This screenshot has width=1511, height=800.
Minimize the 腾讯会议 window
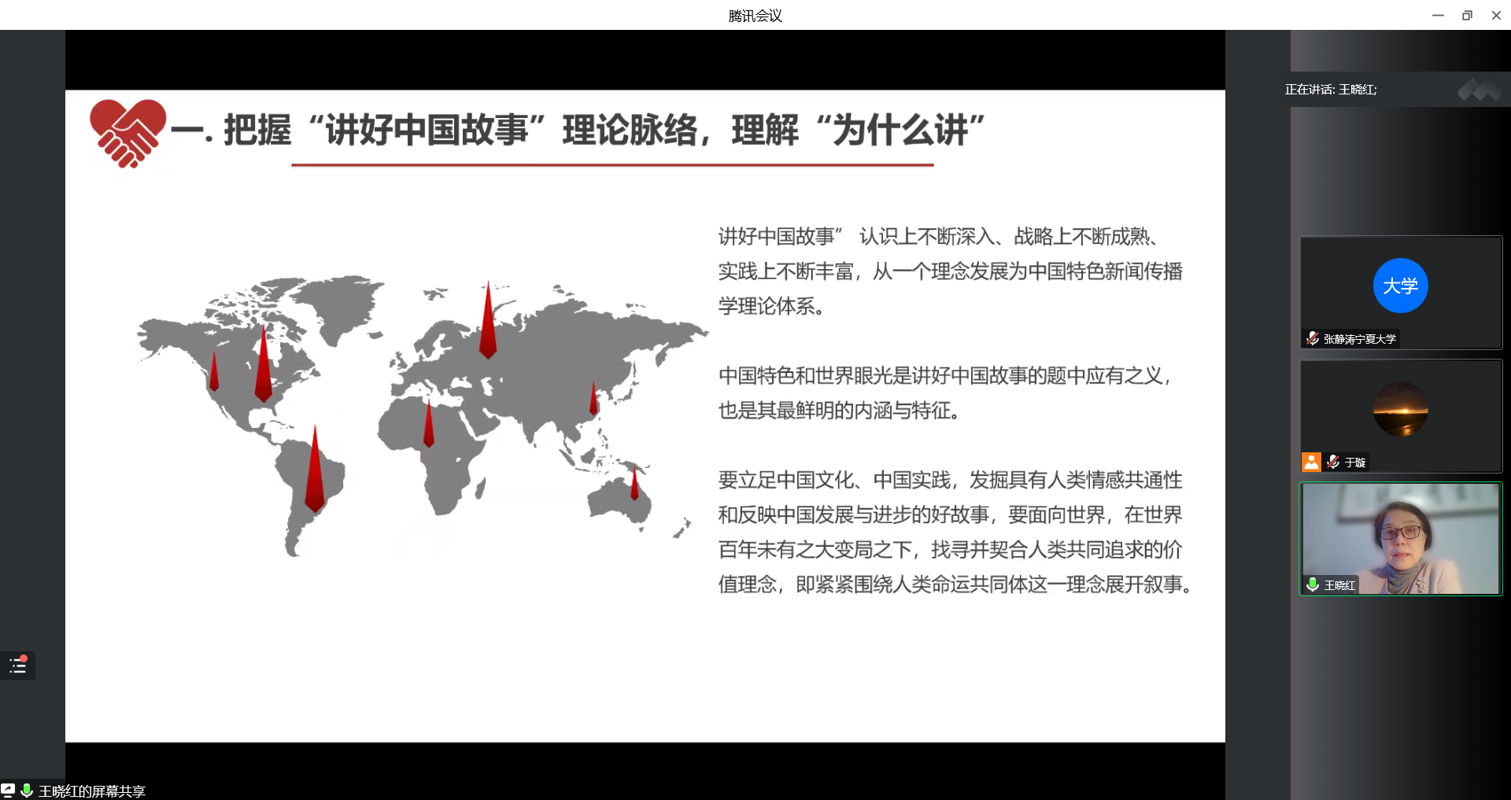[1438, 15]
